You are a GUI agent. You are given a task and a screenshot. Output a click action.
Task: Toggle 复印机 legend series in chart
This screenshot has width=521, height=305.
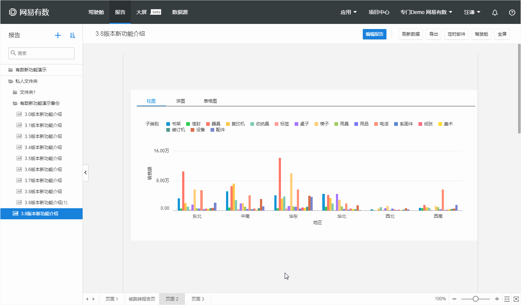(x=235, y=124)
